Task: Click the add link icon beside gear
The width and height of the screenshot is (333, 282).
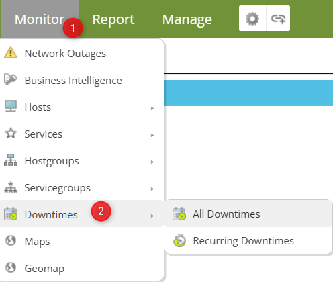Action: [x=278, y=18]
